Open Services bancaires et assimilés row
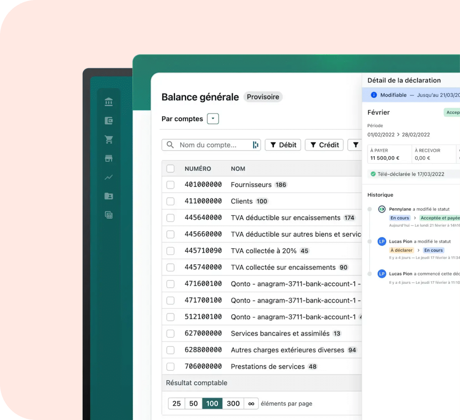 pyautogui.click(x=262, y=333)
